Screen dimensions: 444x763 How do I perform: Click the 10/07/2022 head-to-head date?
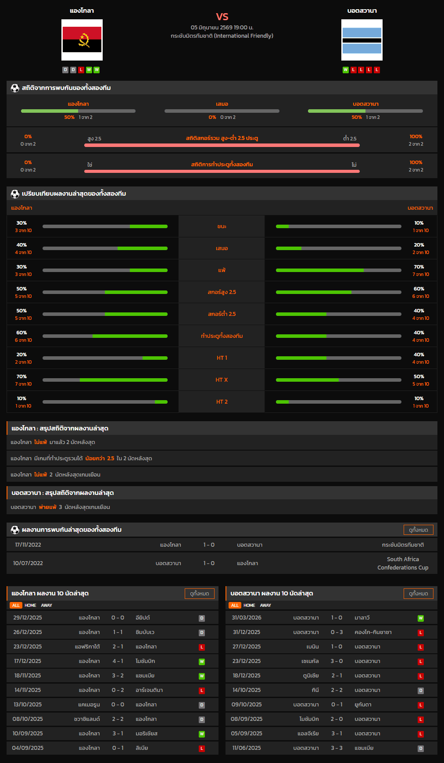click(x=28, y=563)
